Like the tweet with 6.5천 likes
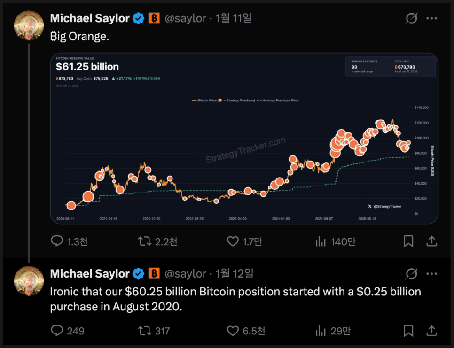Viewport: 454px width, 348px height. [x=233, y=331]
